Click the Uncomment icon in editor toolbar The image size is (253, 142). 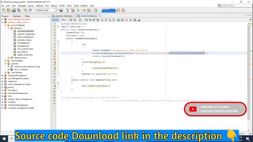point(139,20)
